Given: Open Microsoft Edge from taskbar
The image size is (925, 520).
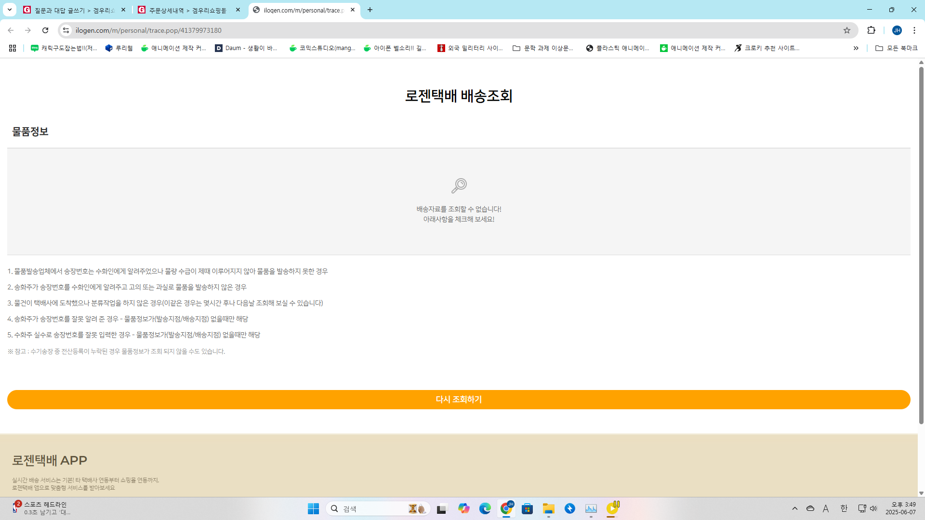Looking at the screenshot, I should point(485,508).
